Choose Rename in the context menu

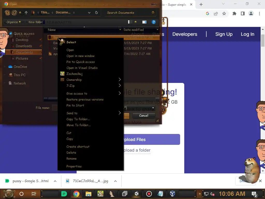pos(71,158)
